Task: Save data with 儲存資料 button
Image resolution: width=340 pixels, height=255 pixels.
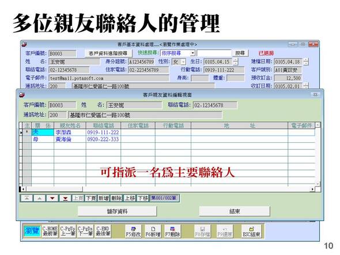Action: pos(117,211)
